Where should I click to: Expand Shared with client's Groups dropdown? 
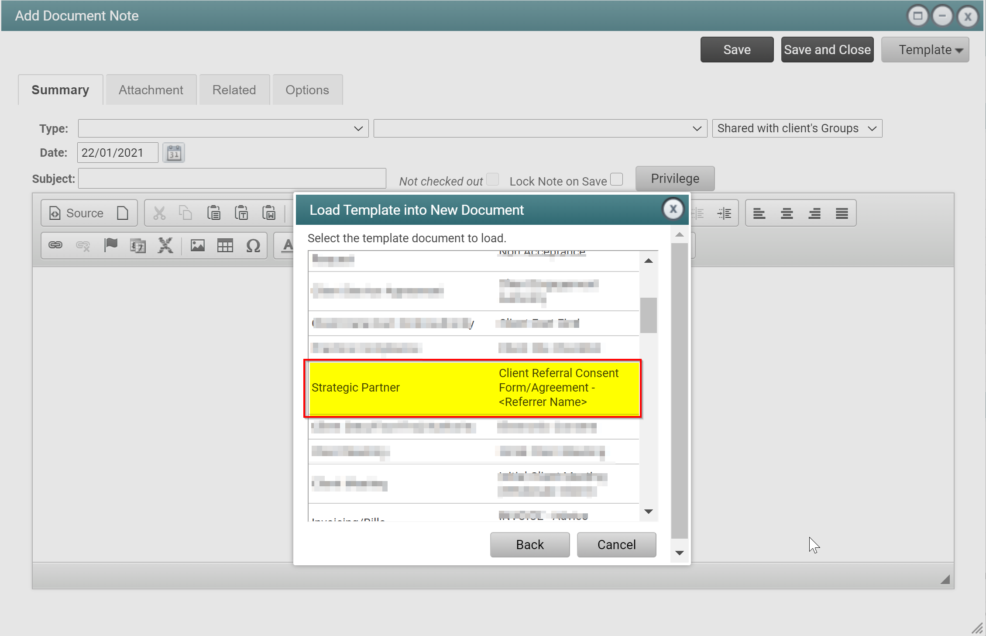[x=797, y=128]
